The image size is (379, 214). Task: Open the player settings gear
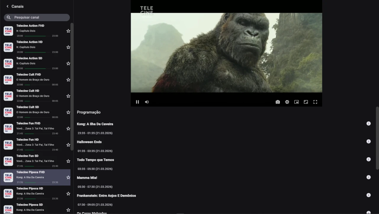coord(287,102)
